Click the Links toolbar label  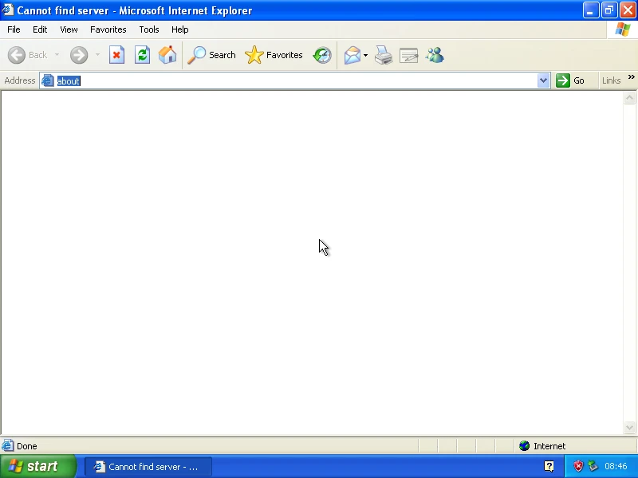[x=611, y=80]
